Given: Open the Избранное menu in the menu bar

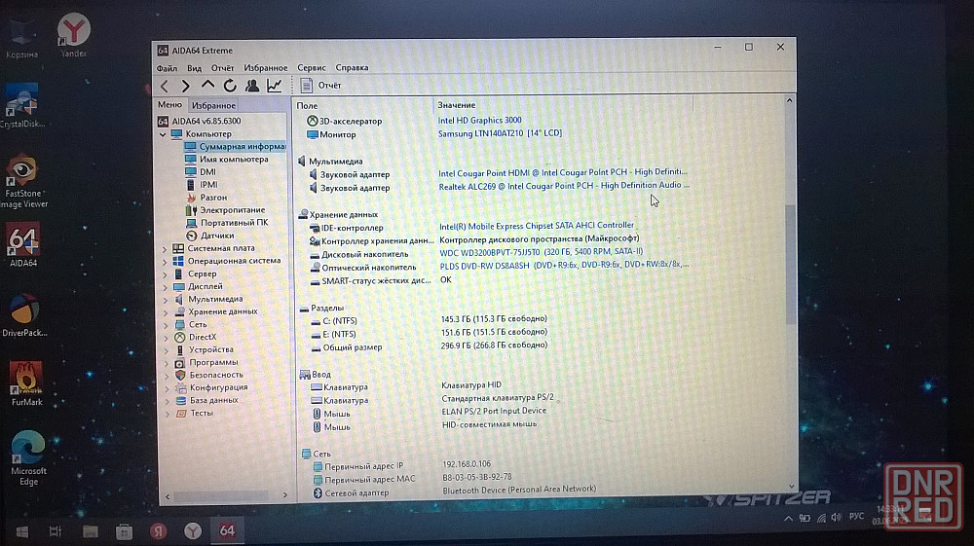Looking at the screenshot, I should tap(265, 67).
